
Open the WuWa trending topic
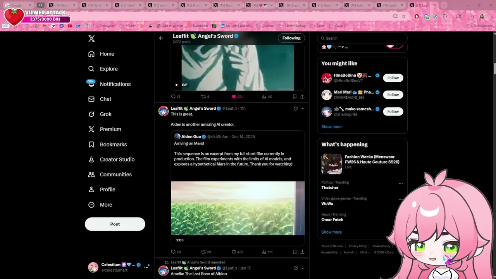pyautogui.click(x=327, y=203)
